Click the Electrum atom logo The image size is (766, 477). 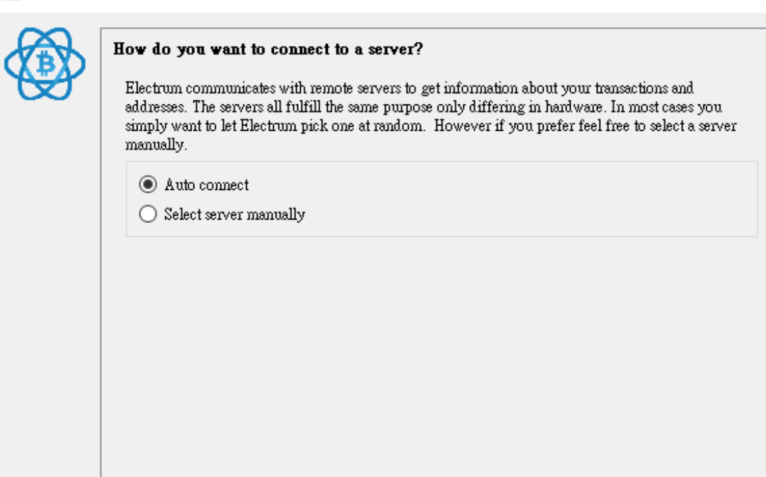tap(45, 64)
